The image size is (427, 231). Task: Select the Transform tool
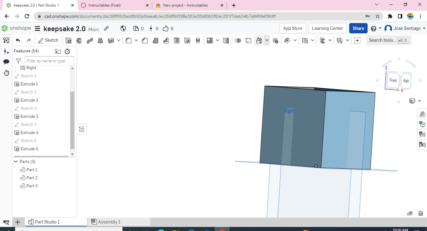[259, 41]
